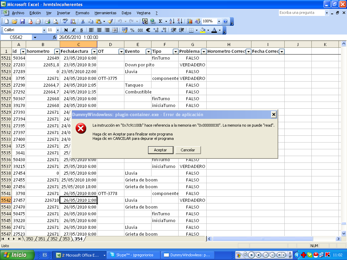Open the Inicio start menu
The image size is (347, 260).
(x=17, y=255)
